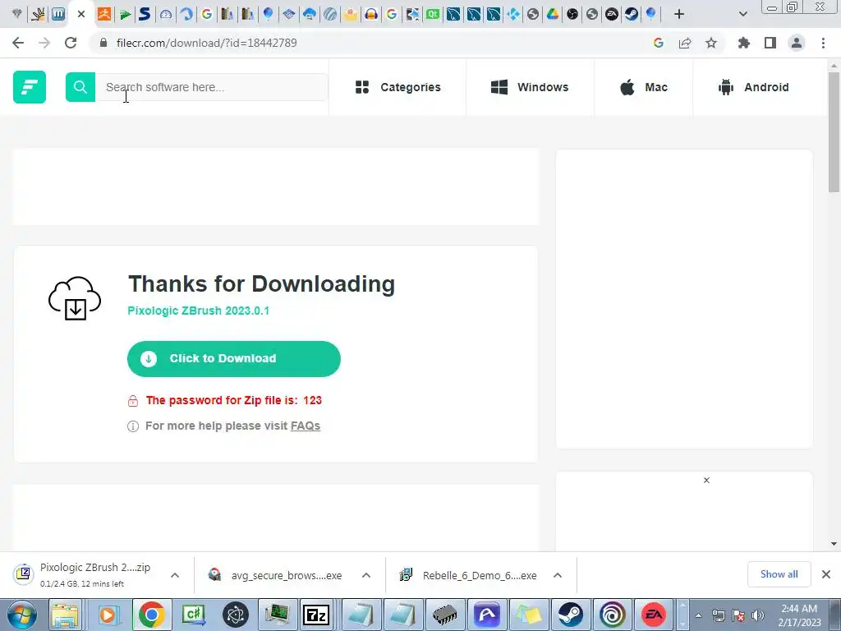This screenshot has height=631, width=841.
Task: Open the media player taskbar icon
Action: 108,615
